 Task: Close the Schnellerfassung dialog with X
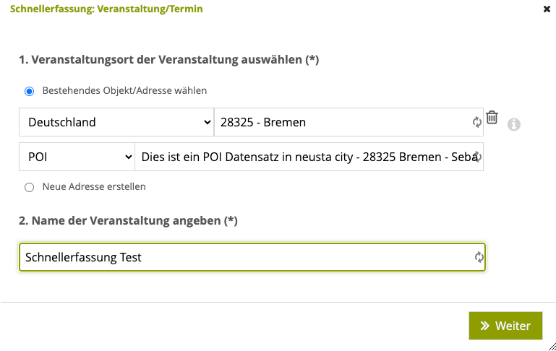(x=547, y=9)
